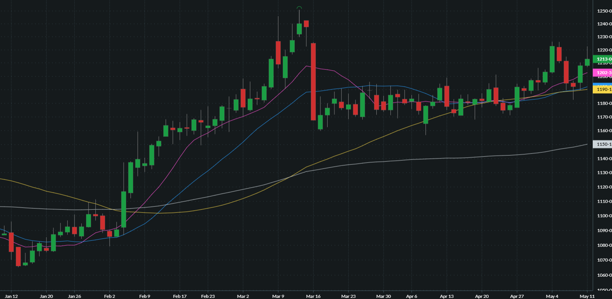Image resolution: width=612 pixels, height=299 pixels.
Task: Click the Apr 27 date label
Action: coord(517,296)
